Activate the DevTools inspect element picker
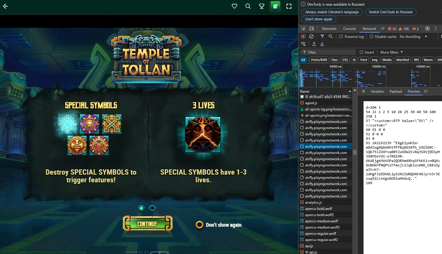The width and height of the screenshot is (442, 254). click(x=303, y=29)
